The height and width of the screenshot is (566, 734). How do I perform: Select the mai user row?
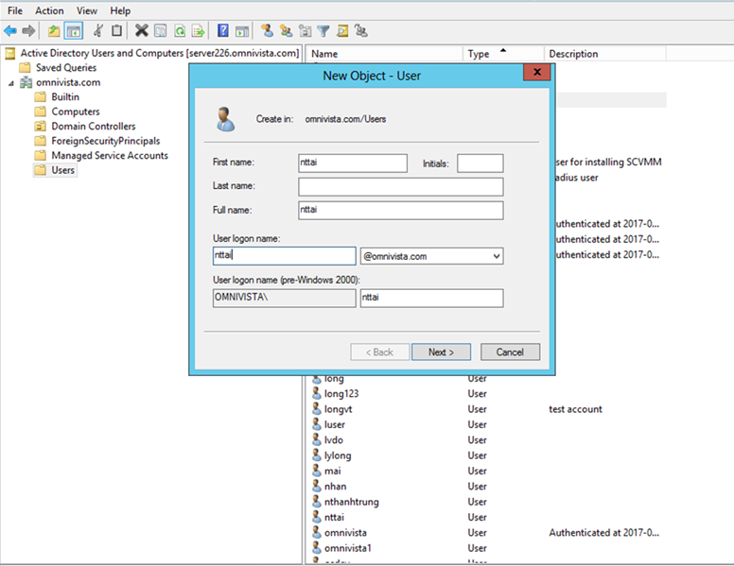487,471
